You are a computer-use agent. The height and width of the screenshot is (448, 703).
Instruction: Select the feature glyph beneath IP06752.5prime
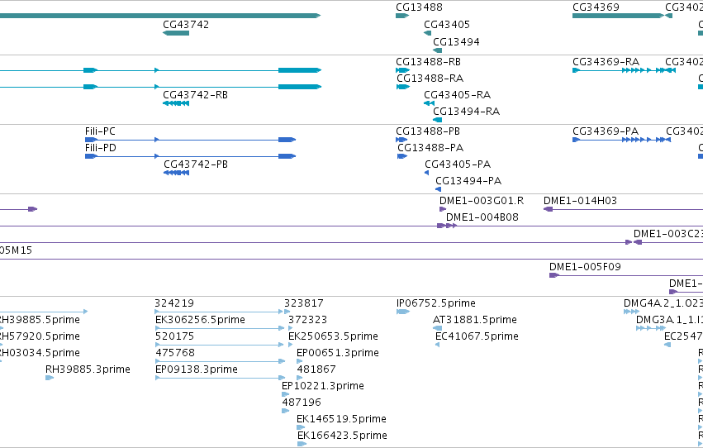click(403, 312)
